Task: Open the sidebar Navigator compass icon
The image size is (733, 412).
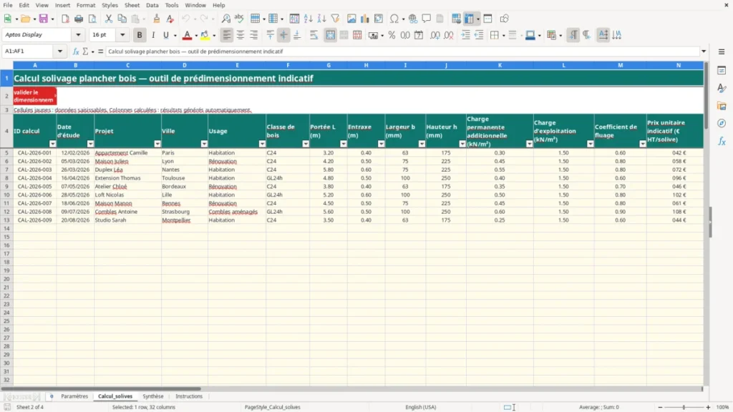Action: click(x=722, y=123)
